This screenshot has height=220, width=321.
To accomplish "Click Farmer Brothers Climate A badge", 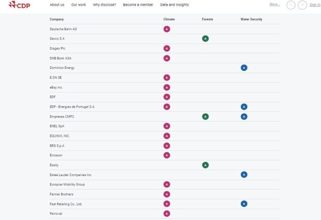I will coord(167,194).
